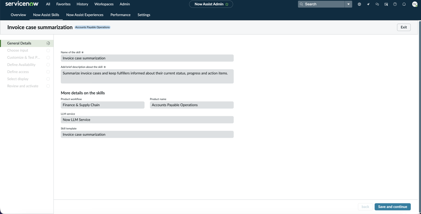Open the SV user avatar menu
Image resolution: width=421 pixels, height=214 pixels.
point(415,4)
